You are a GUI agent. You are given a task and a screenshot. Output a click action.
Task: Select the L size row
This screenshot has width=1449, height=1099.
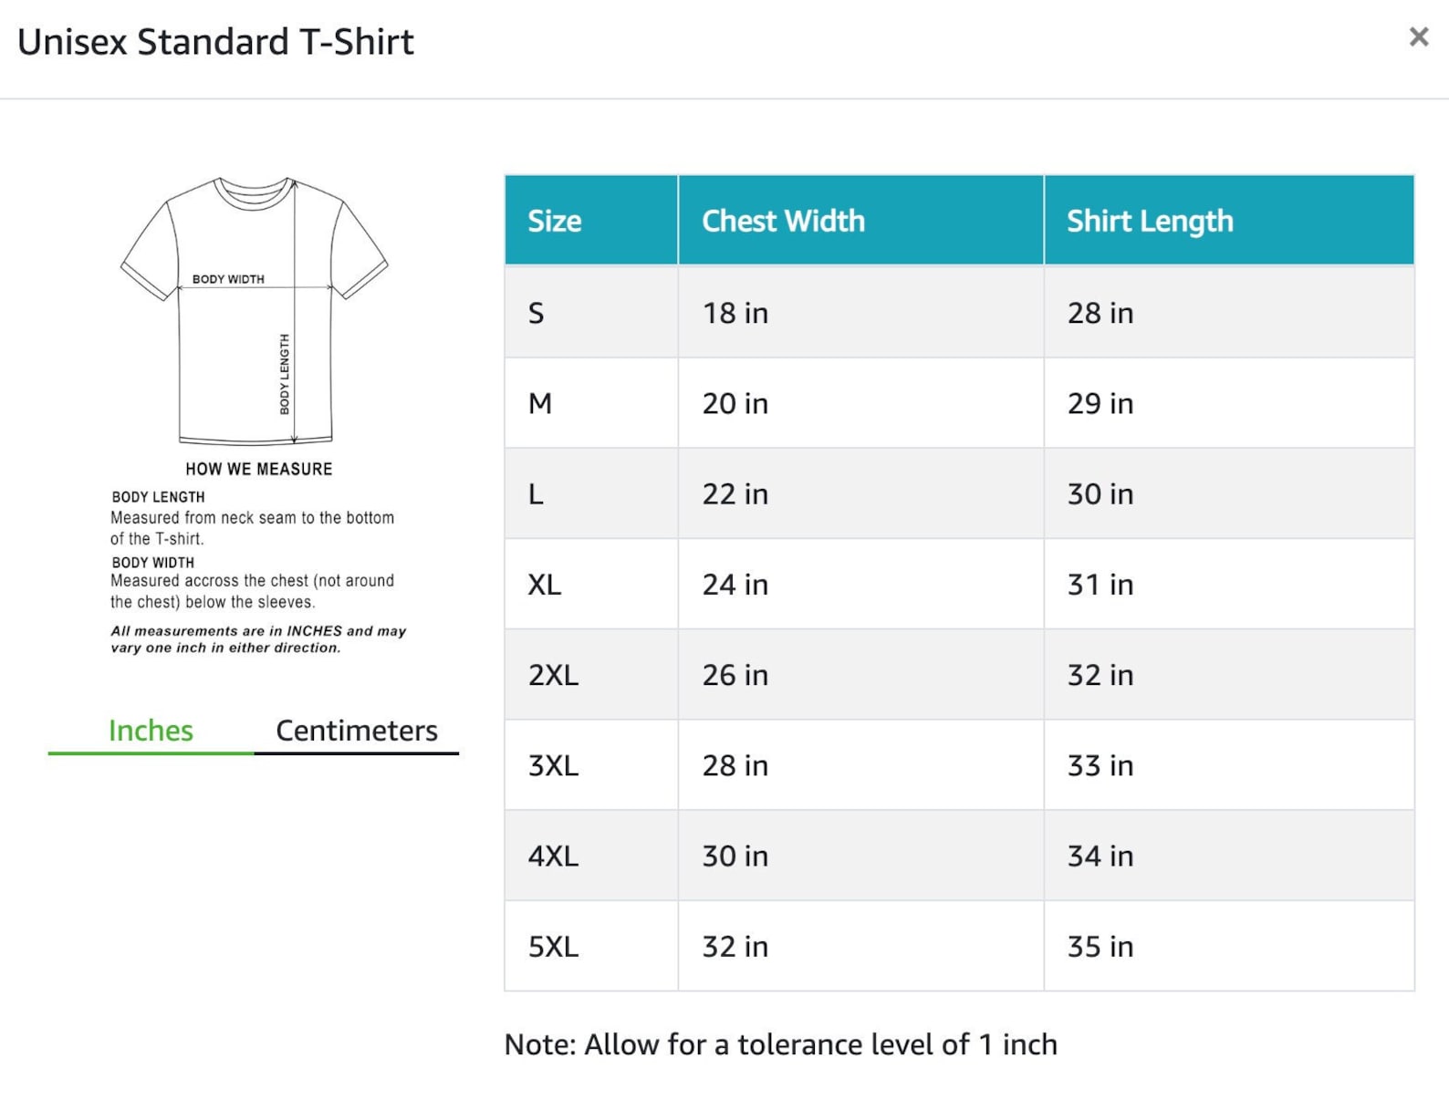click(959, 493)
